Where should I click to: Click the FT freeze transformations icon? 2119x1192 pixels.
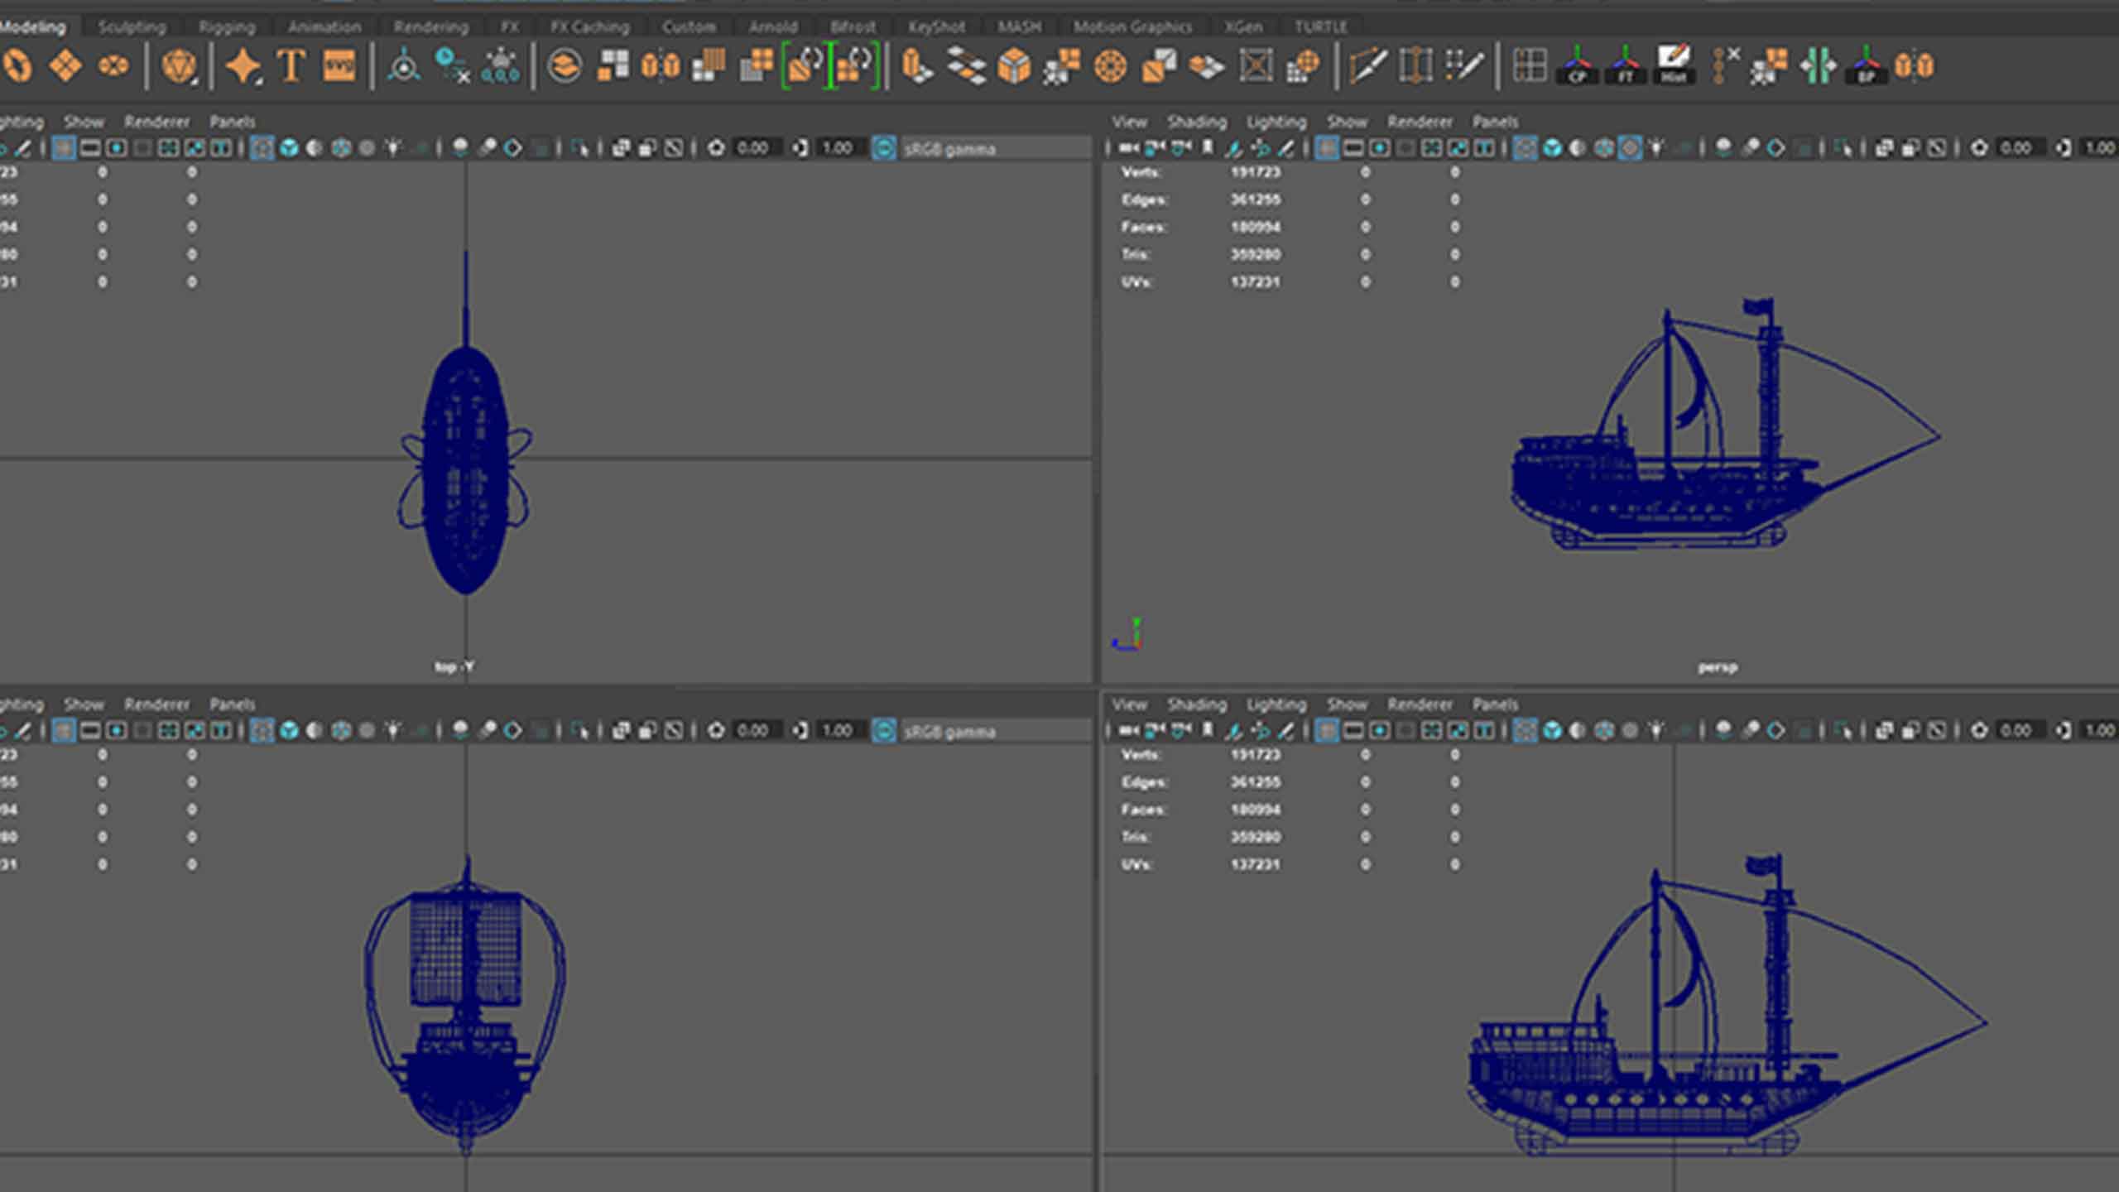pos(1626,66)
